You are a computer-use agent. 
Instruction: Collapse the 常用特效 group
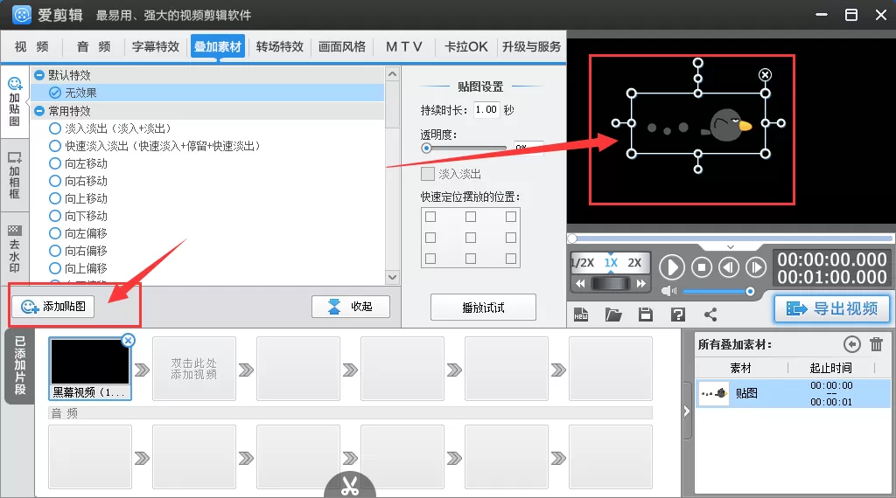point(39,111)
